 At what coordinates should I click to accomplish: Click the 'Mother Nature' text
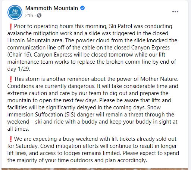pos(159,79)
